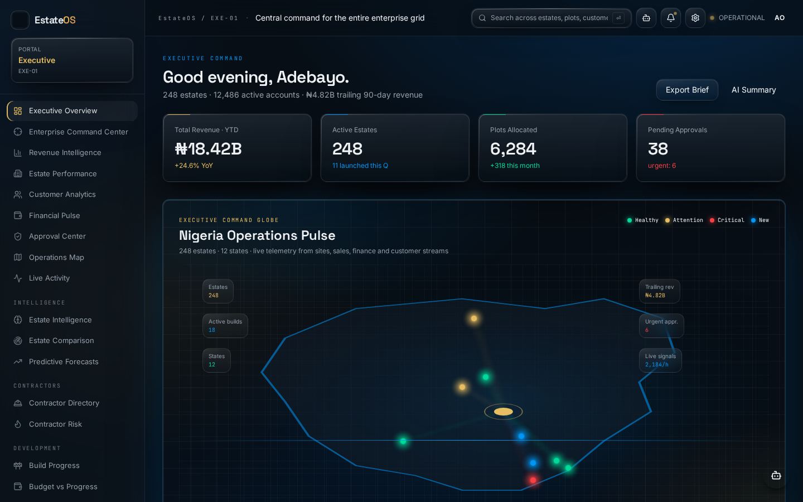The width and height of the screenshot is (803, 502).
Task: Click the OPERATIONAL status indicator
Action: coord(737,18)
